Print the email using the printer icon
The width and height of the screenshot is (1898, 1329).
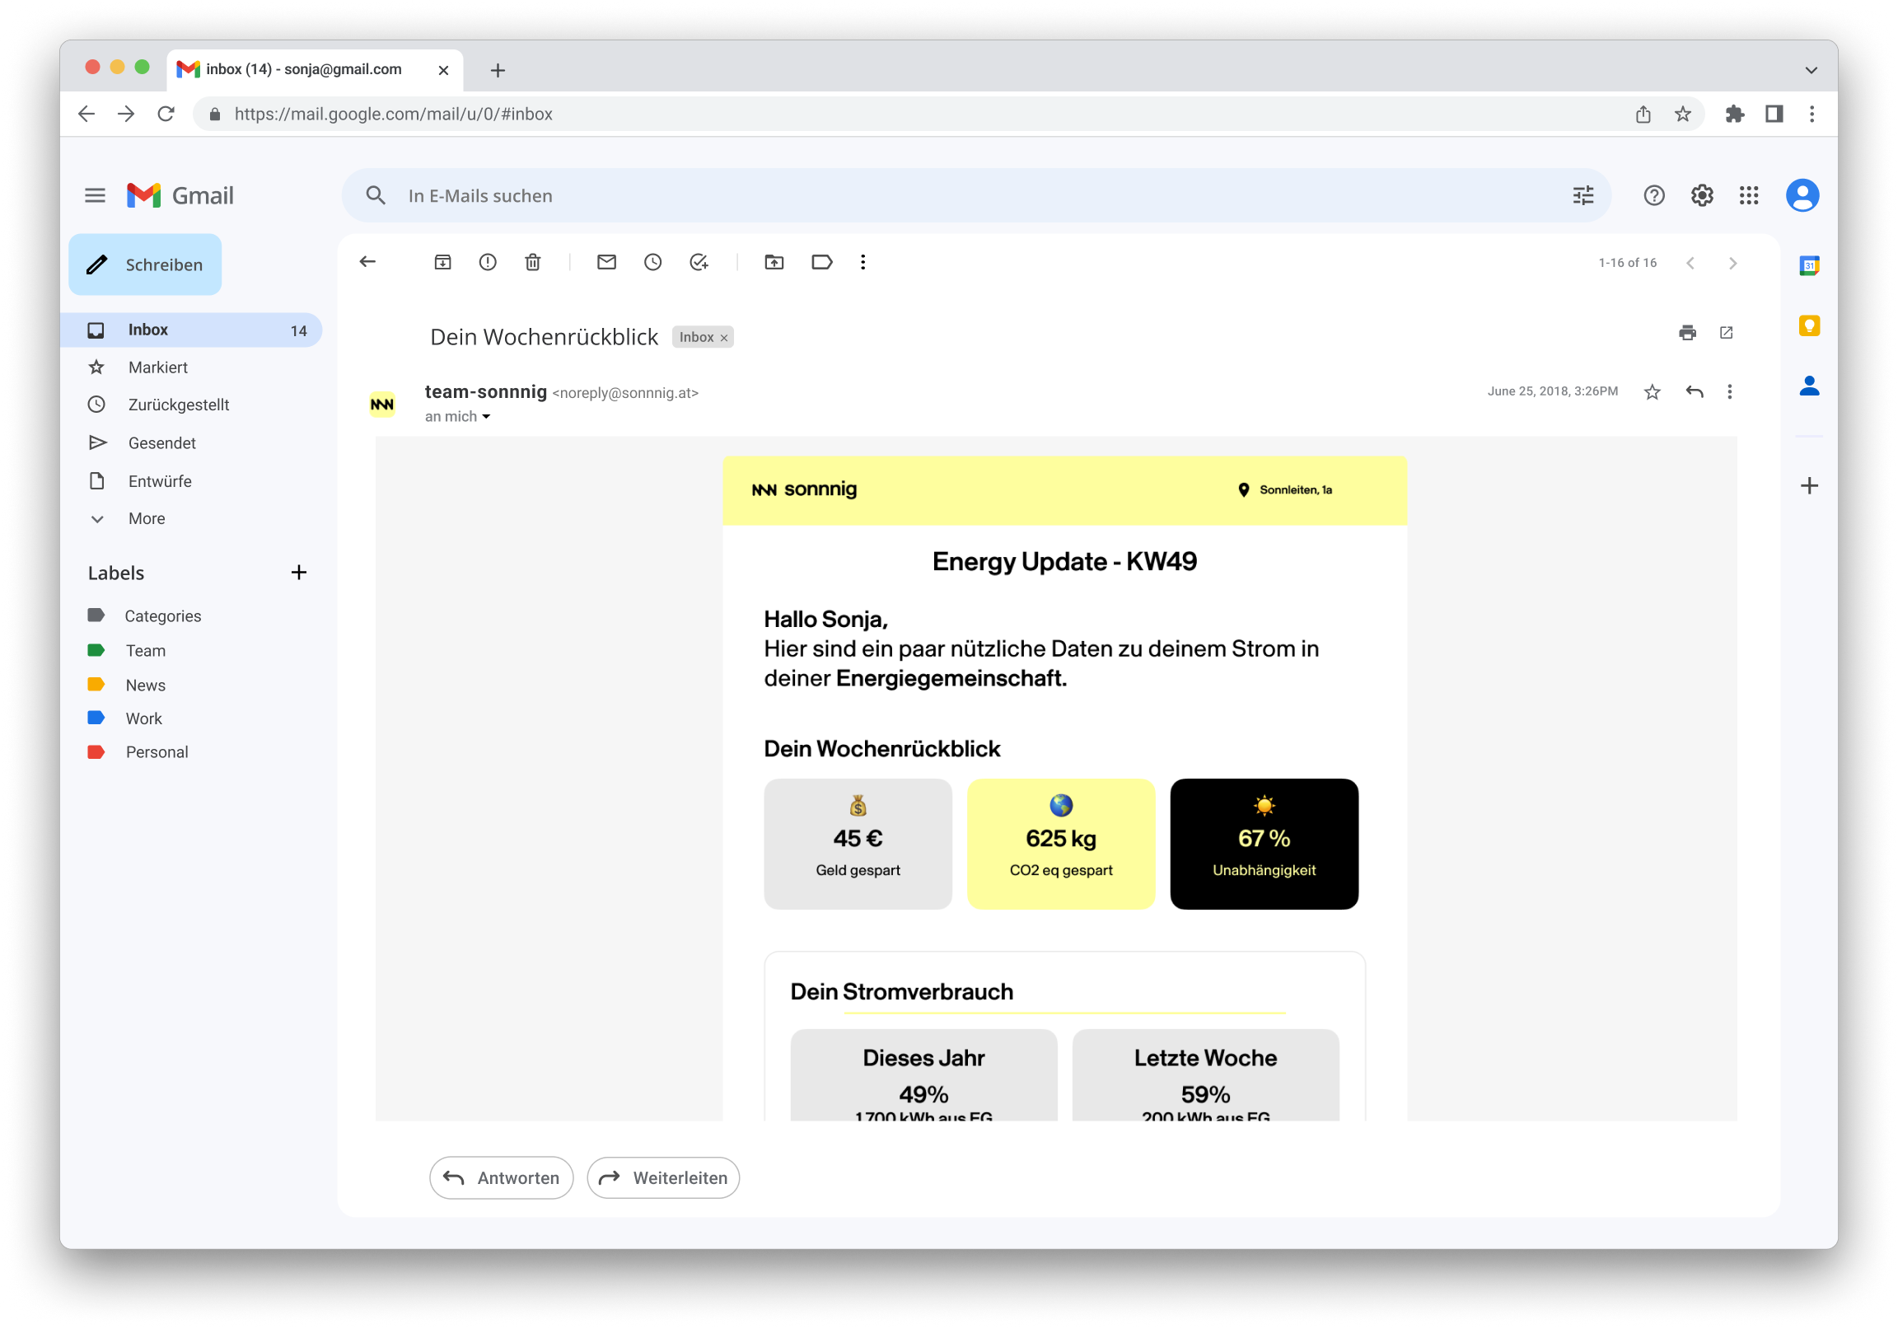tap(1687, 333)
